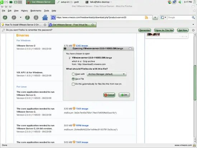Screen dimensions: 197x148
Task: Open the View menu
Action: (16, 11)
